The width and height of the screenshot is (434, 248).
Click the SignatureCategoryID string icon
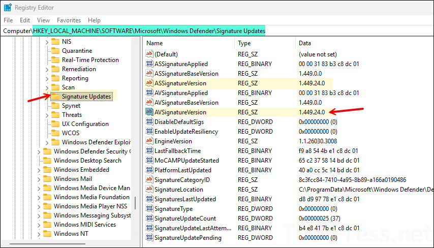pyautogui.click(x=149, y=179)
